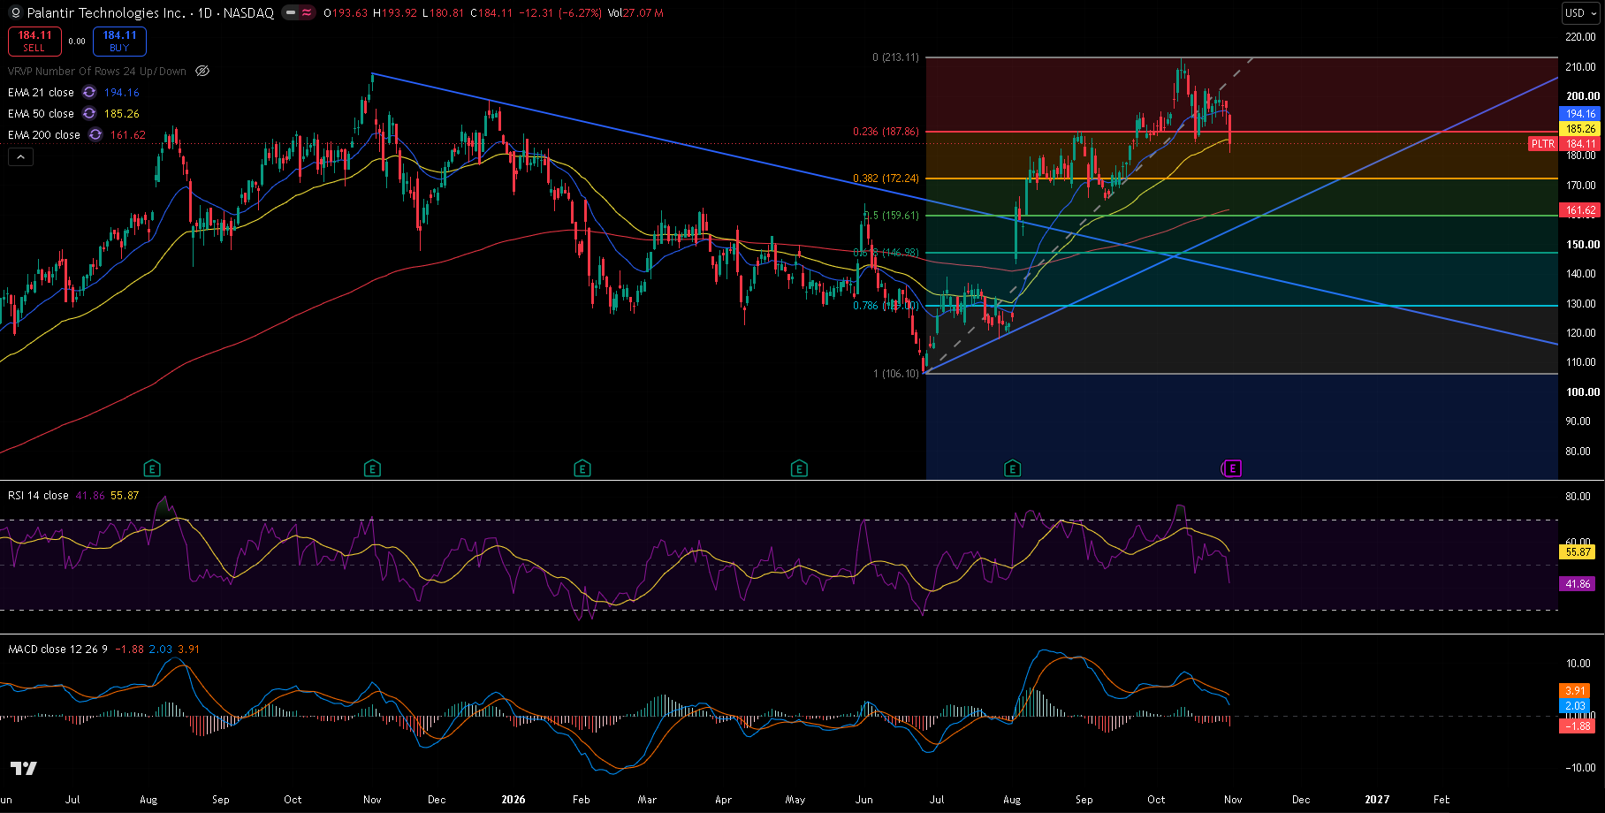Click the yellow 55.87 RSI axis tag
The height and width of the screenshot is (813, 1605).
1578,552
